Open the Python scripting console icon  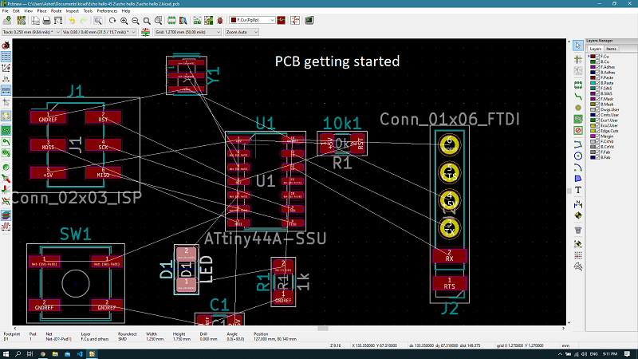point(309,21)
